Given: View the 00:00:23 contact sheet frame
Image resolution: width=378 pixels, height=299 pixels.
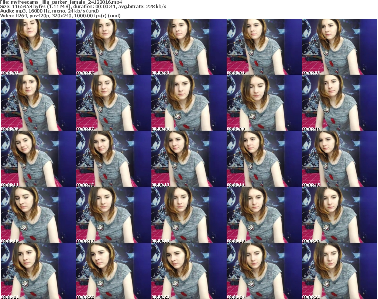Looking at the screenshot, I should coord(189,271).
